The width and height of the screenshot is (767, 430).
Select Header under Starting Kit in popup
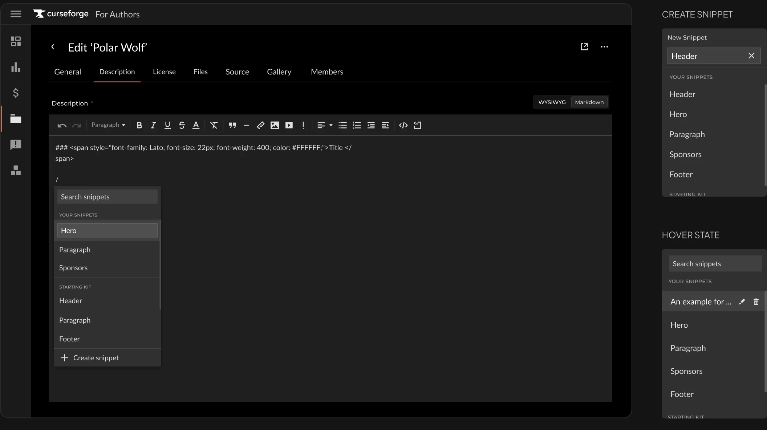point(107,301)
